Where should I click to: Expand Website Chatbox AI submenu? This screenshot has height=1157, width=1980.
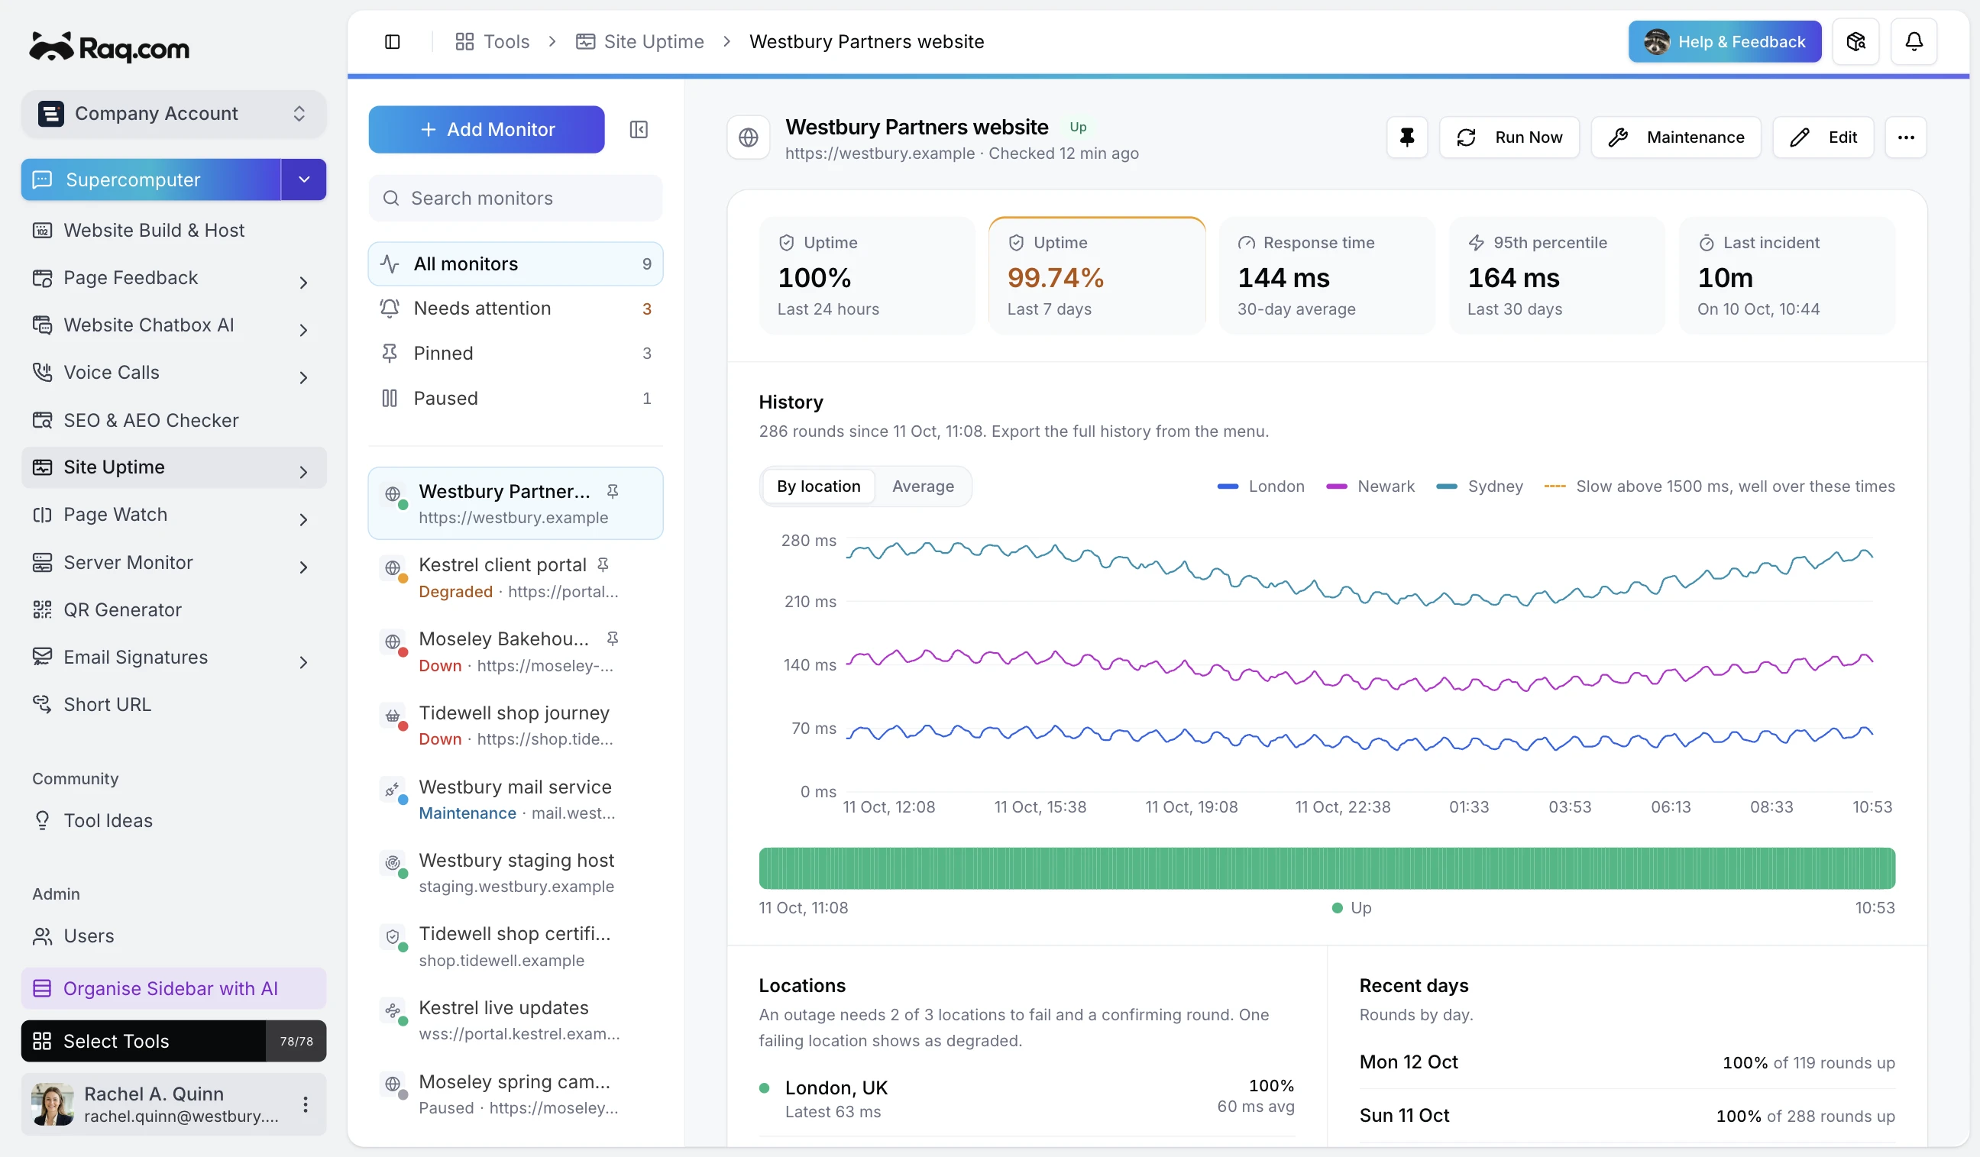coord(303,330)
